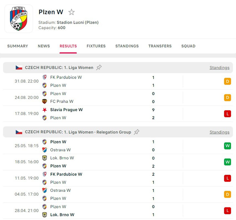Toggle the favorite star next to Plzen W
This screenshot has width=236, height=220.
tap(71, 12)
